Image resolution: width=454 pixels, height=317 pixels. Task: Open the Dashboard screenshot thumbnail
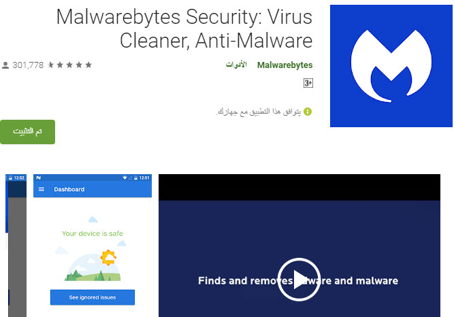[93, 246]
